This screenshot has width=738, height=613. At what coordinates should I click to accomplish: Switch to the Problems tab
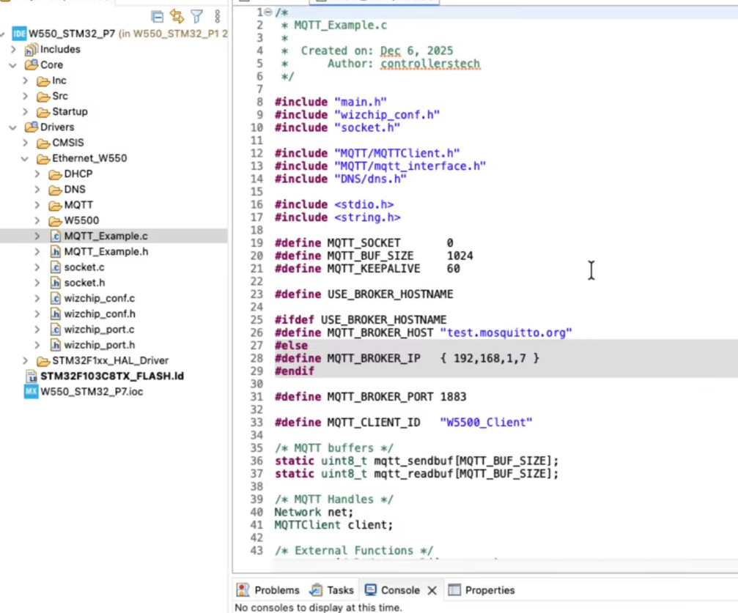[x=276, y=590]
